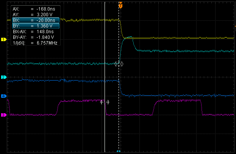
Task: Click the channel 1 yellow ground marker
Action: (4, 40)
